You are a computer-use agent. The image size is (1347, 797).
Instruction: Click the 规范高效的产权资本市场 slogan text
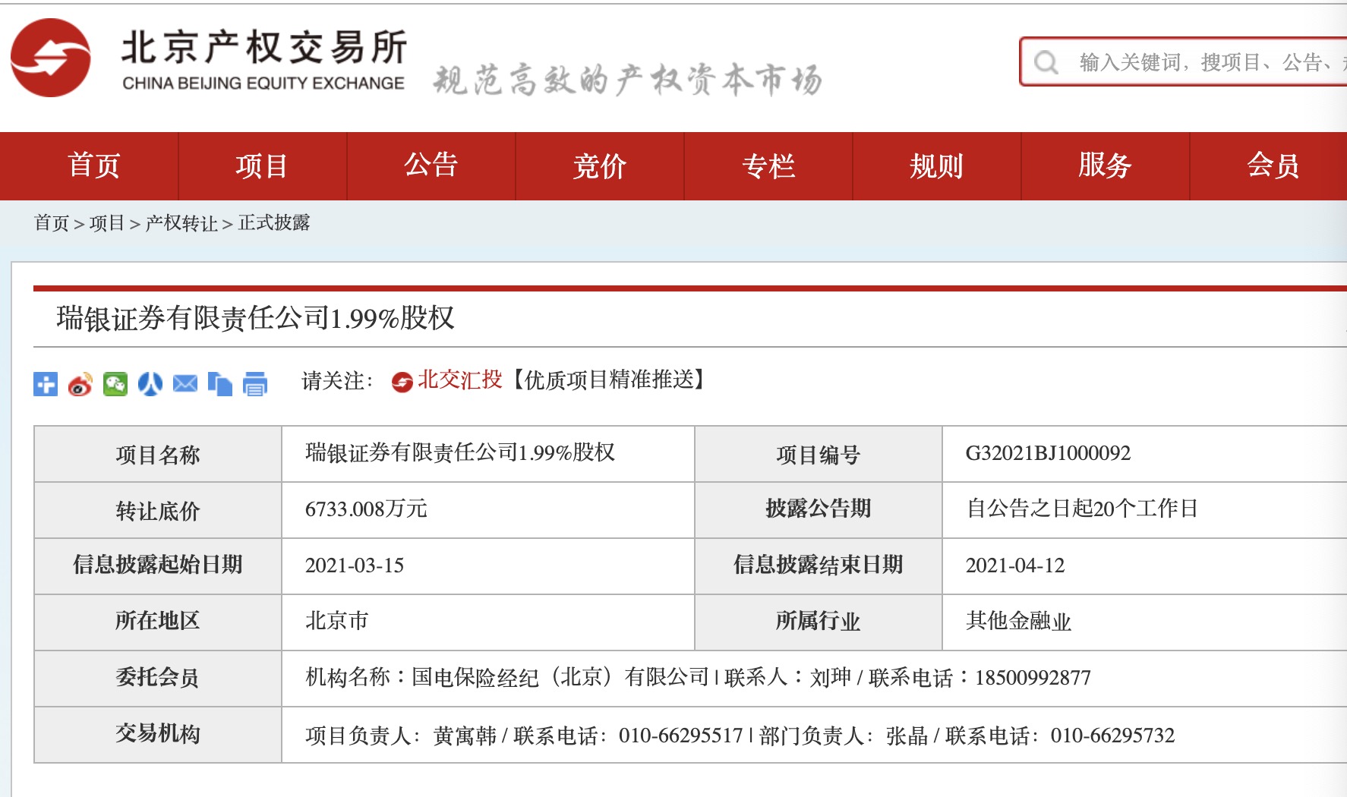628,80
